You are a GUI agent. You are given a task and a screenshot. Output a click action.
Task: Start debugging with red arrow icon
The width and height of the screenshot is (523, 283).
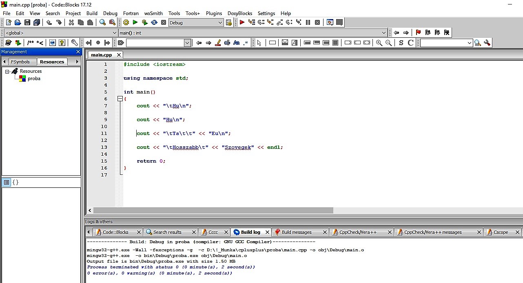tap(242, 23)
